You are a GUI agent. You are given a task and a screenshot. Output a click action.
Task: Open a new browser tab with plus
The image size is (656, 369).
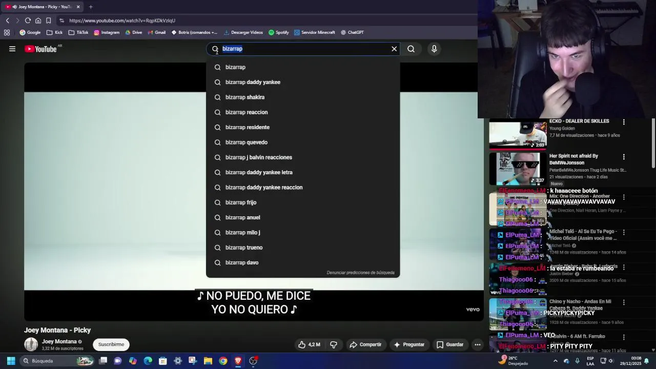pyautogui.click(x=91, y=7)
